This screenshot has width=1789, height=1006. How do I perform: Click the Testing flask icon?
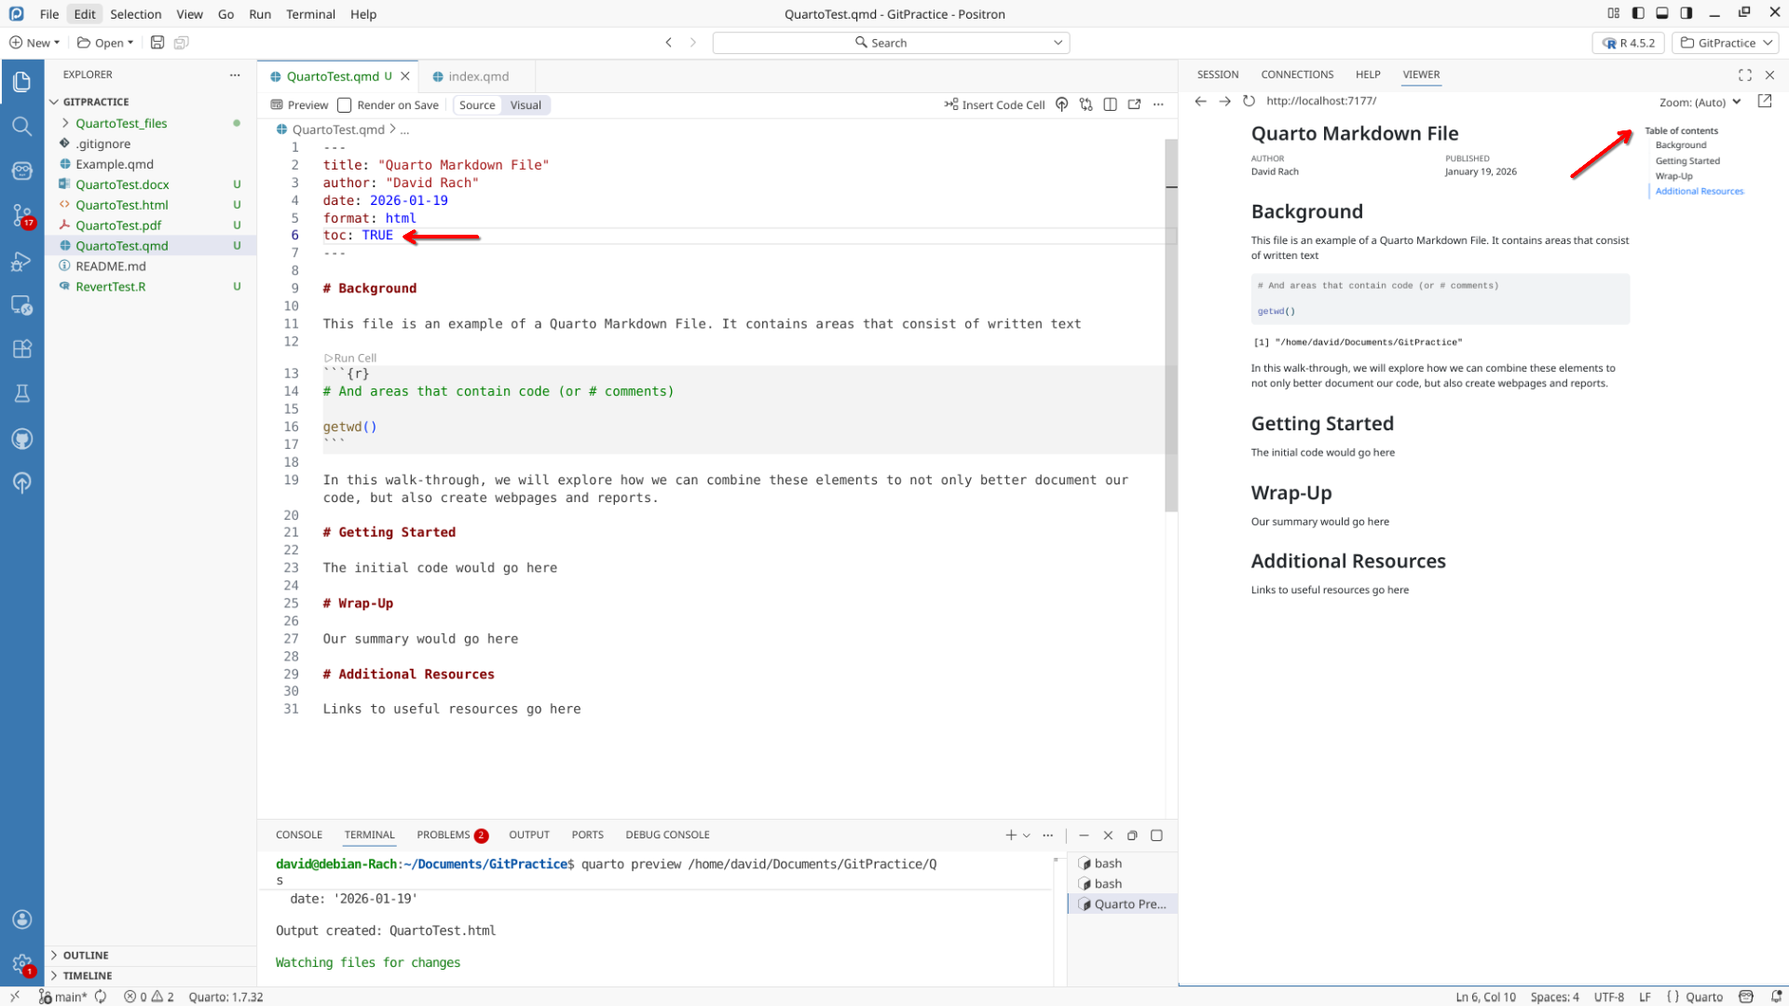22,393
